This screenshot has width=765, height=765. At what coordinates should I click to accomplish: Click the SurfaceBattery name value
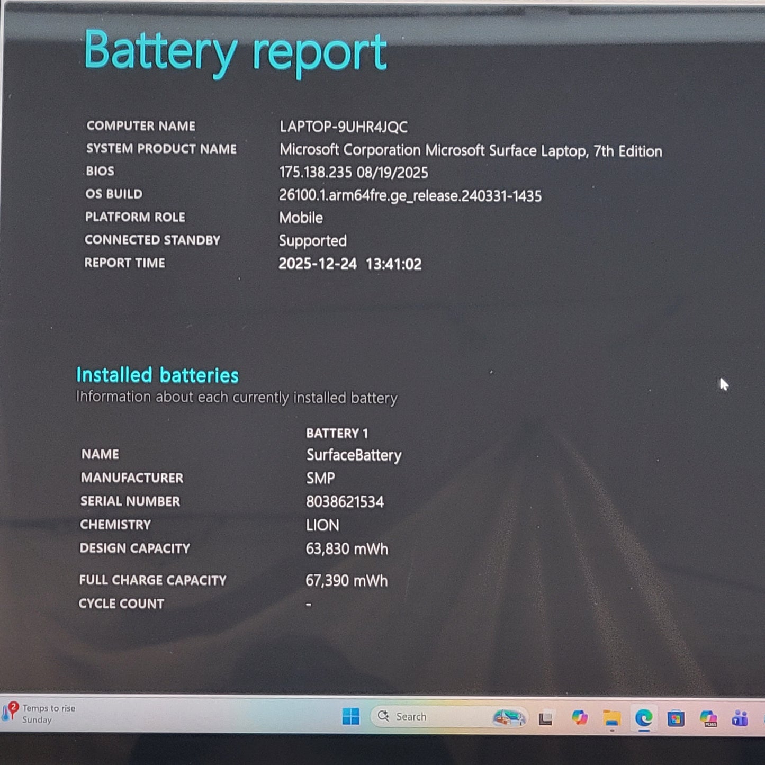point(354,456)
